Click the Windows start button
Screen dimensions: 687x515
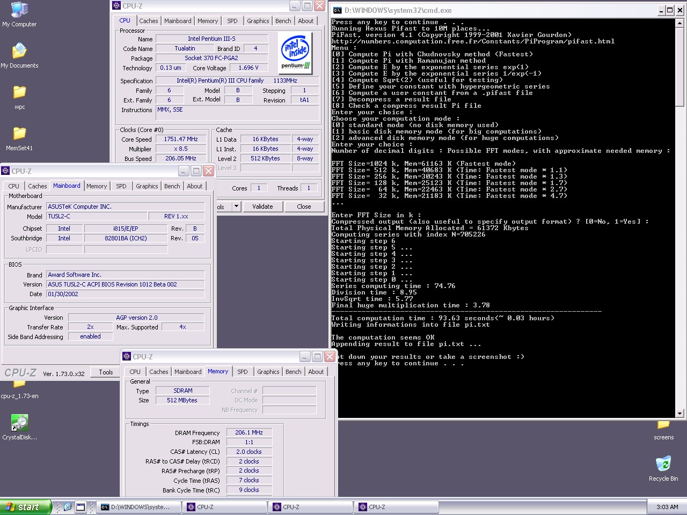(26, 506)
